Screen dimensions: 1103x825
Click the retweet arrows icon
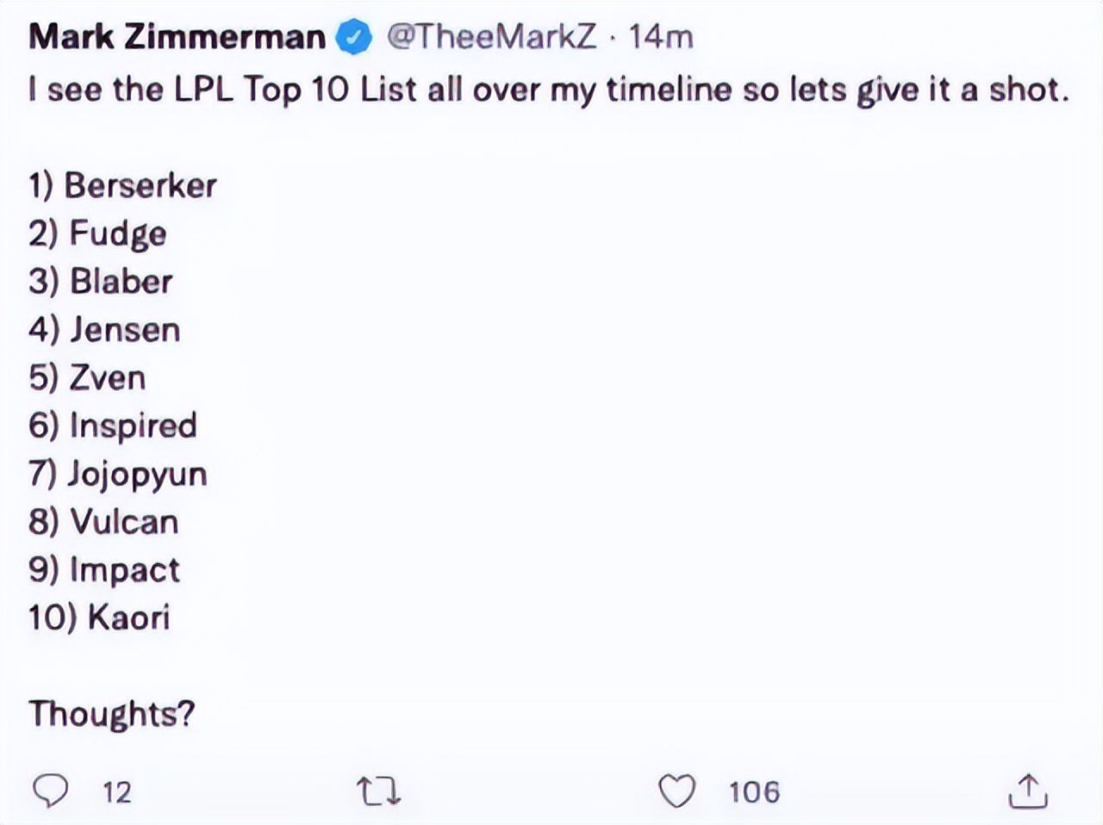[x=379, y=791]
